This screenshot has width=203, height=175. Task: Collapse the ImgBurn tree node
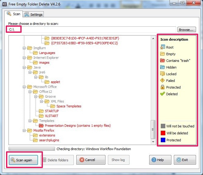click(x=24, y=48)
